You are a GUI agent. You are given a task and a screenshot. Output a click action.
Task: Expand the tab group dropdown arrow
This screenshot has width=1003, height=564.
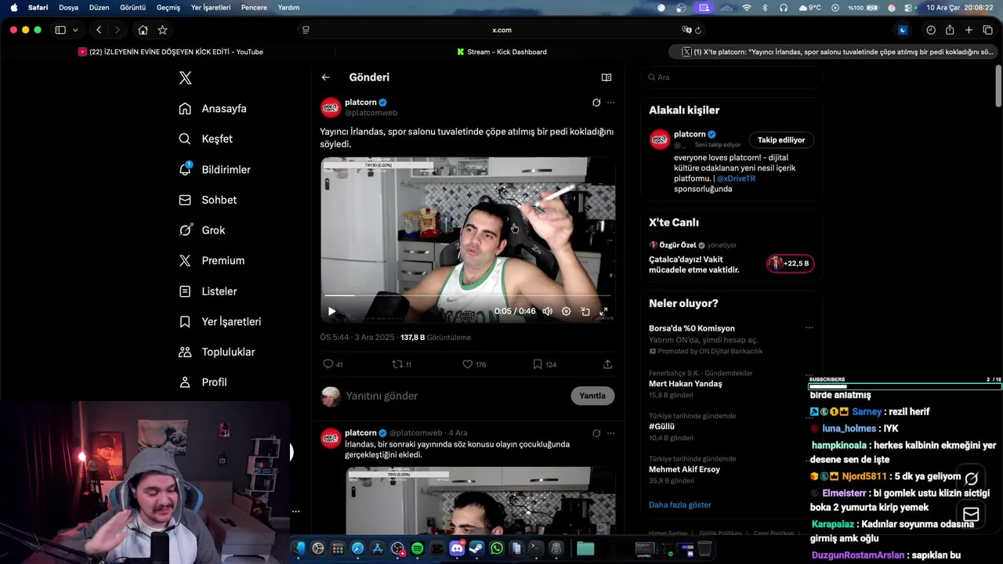pyautogui.click(x=75, y=30)
